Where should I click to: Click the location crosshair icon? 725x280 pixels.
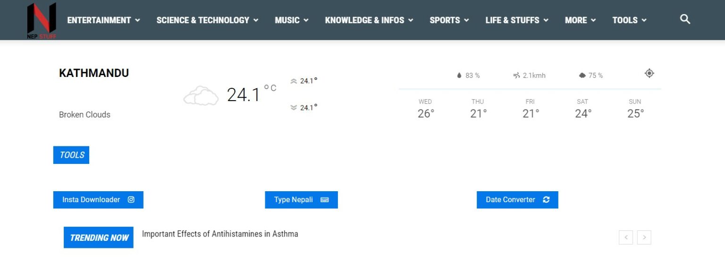point(649,73)
